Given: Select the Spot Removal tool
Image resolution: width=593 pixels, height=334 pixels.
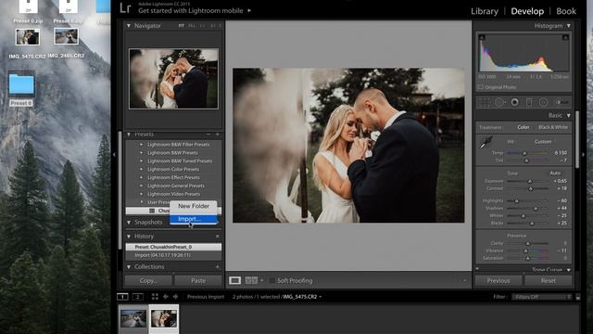Looking at the screenshot, I should tap(500, 102).
